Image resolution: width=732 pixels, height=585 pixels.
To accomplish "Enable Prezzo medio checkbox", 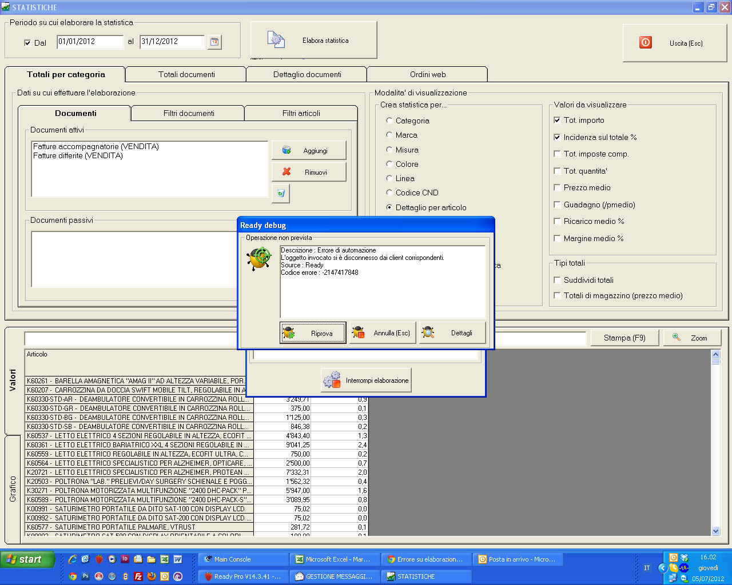I will pyautogui.click(x=557, y=187).
